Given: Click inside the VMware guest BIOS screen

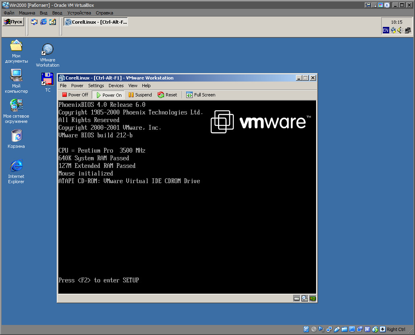Looking at the screenshot, I should tap(187, 197).
